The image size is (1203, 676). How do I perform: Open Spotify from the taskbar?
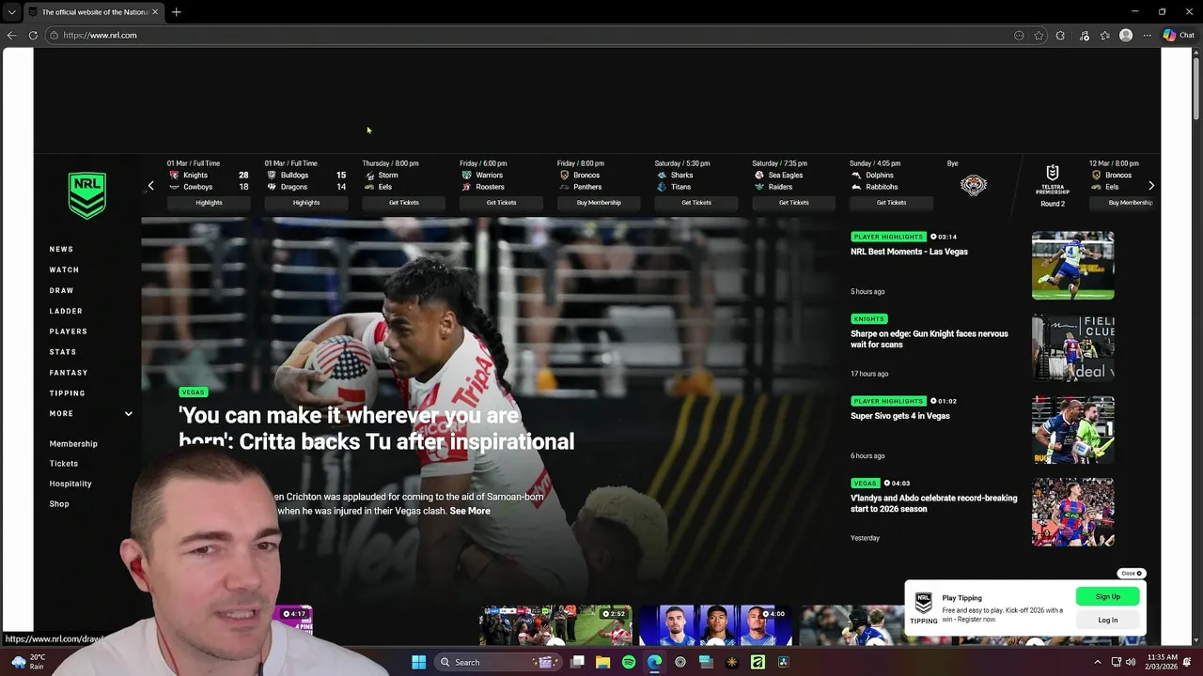(629, 662)
